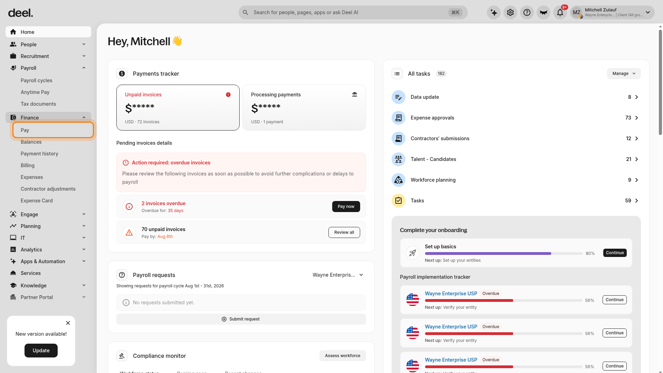Open help question mark icon
The width and height of the screenshot is (663, 373).
point(527,12)
